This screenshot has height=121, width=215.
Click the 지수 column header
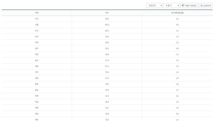pyautogui.click(x=107, y=13)
